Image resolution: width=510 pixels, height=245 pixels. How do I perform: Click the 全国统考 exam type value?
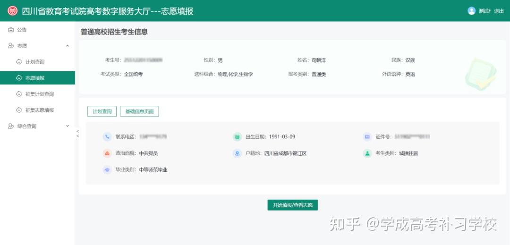tap(133, 75)
